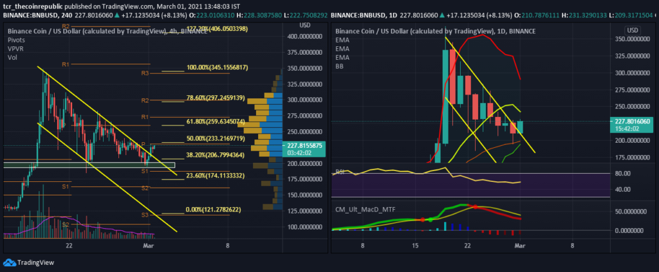This screenshot has height=272, width=659.
Task: Click the 127.20%(406.0503398) Fibonacci label
Action: click(217, 29)
